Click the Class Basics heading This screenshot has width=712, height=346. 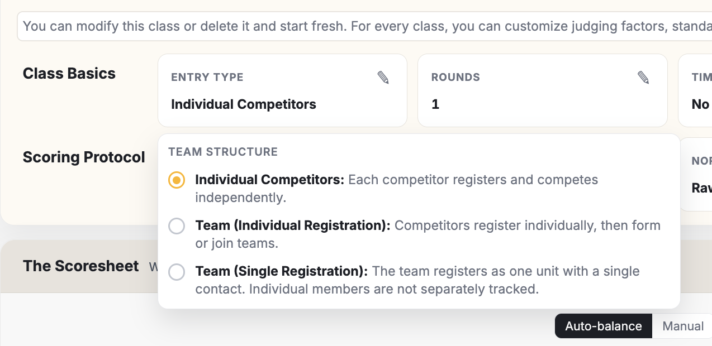69,74
